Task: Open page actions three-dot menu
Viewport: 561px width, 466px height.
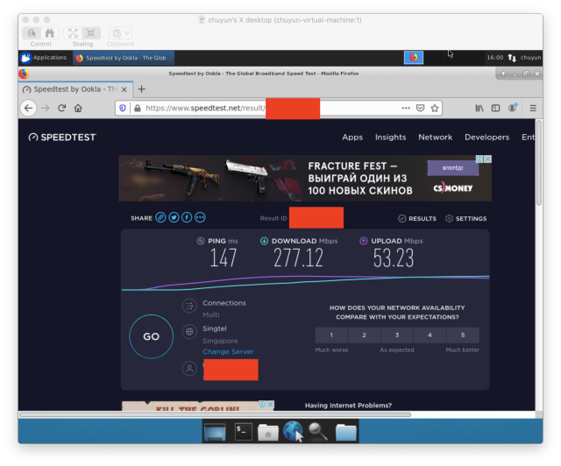Action: [406, 108]
